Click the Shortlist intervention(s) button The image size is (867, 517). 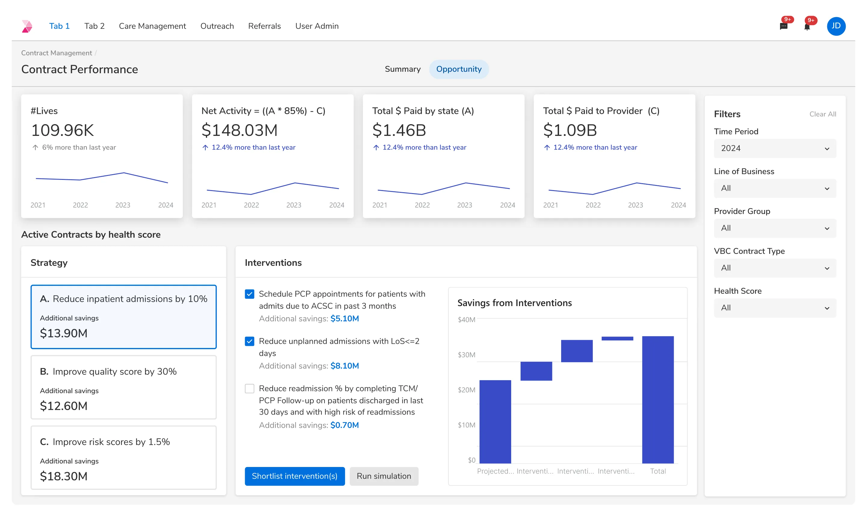[x=294, y=476]
